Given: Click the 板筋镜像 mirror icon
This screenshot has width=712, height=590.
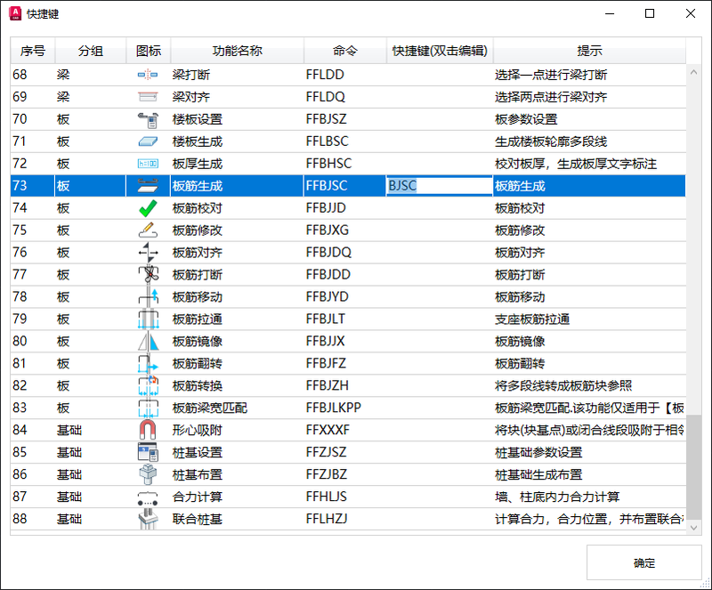Looking at the screenshot, I should click(148, 342).
